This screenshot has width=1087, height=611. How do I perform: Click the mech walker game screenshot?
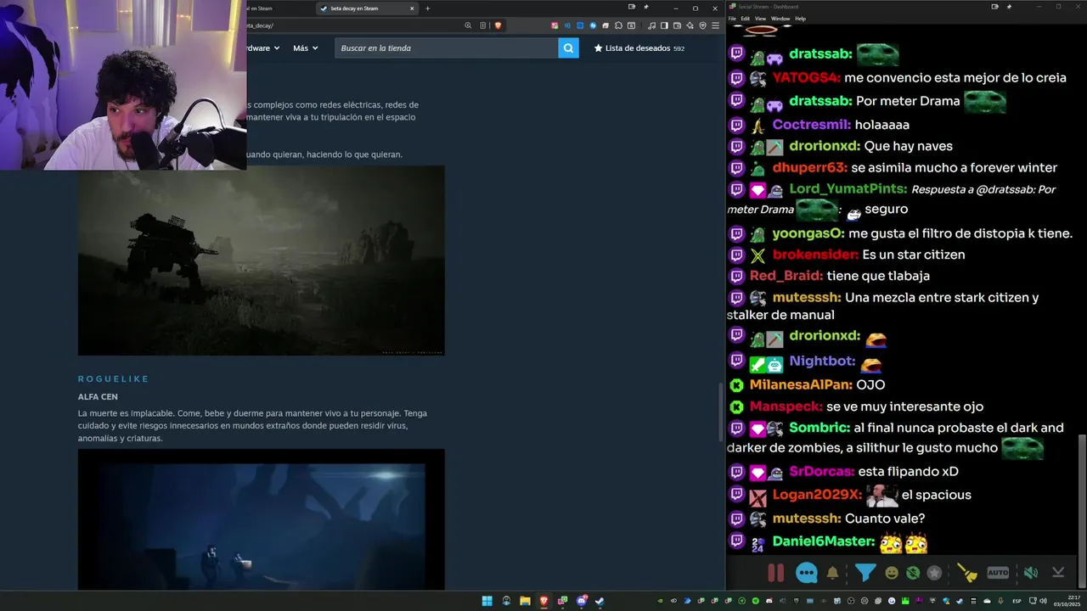261,261
